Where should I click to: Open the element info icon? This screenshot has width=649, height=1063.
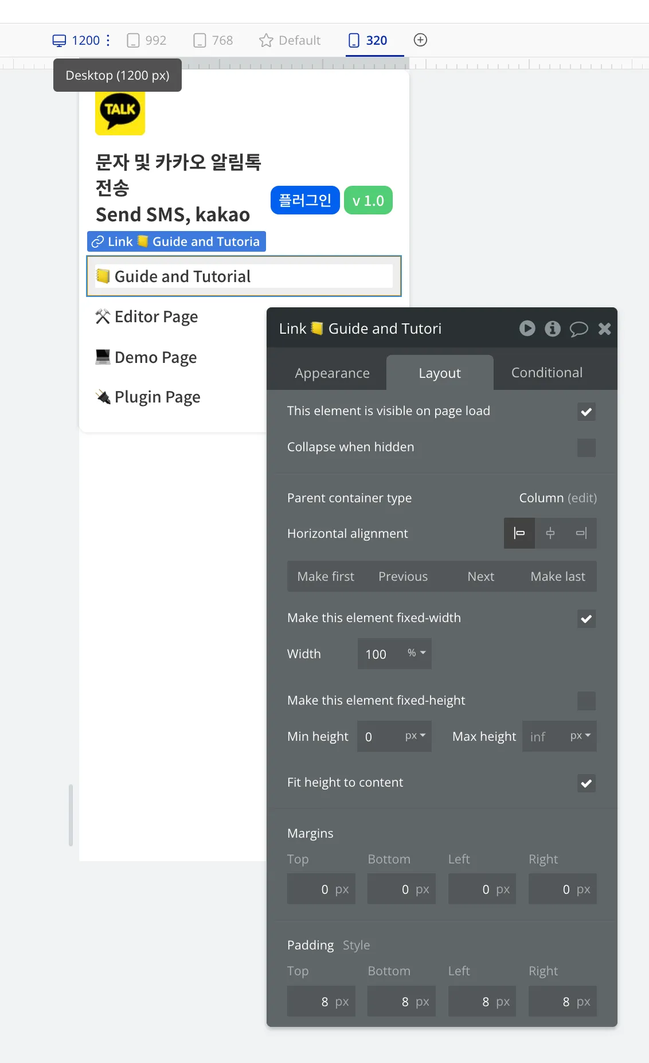point(553,328)
